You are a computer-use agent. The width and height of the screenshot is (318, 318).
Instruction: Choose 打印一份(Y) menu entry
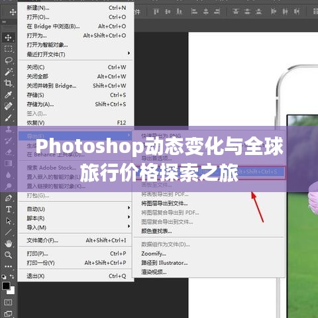[x=76, y=263]
